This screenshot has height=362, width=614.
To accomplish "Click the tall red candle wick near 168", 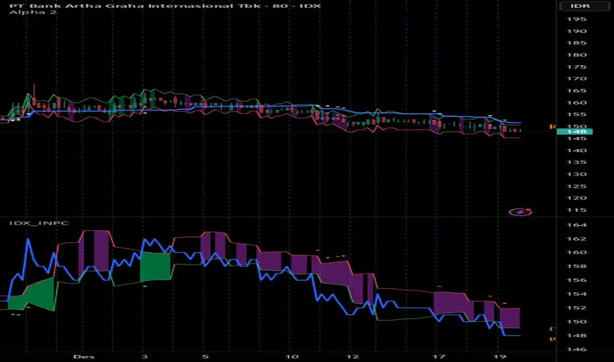I will pyautogui.click(x=34, y=90).
